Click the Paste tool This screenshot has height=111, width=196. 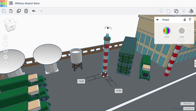pos(11,11)
